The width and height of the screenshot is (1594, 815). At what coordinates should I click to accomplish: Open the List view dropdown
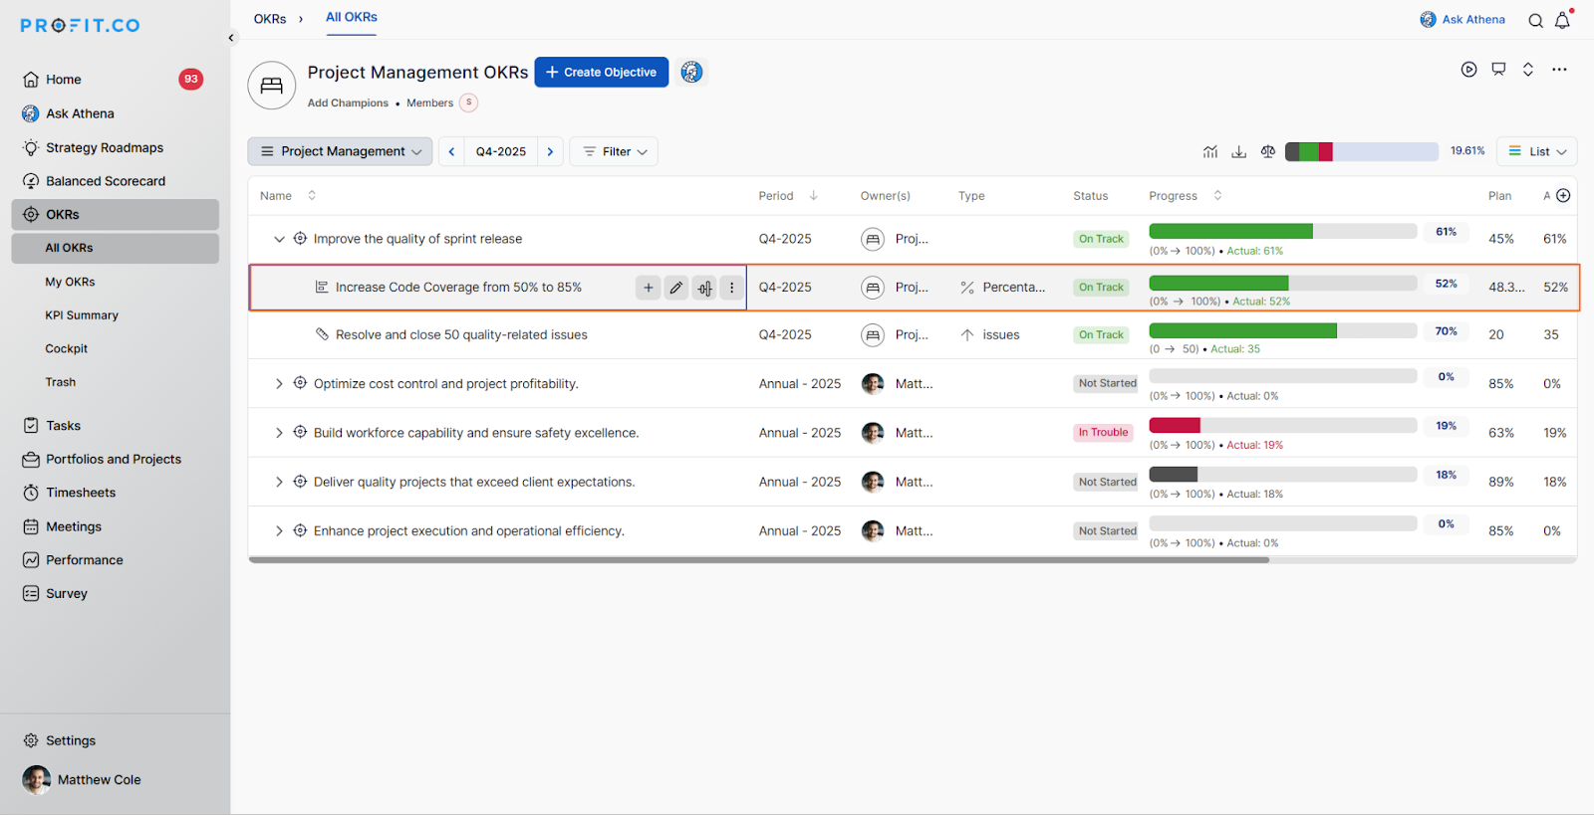pyautogui.click(x=1537, y=151)
